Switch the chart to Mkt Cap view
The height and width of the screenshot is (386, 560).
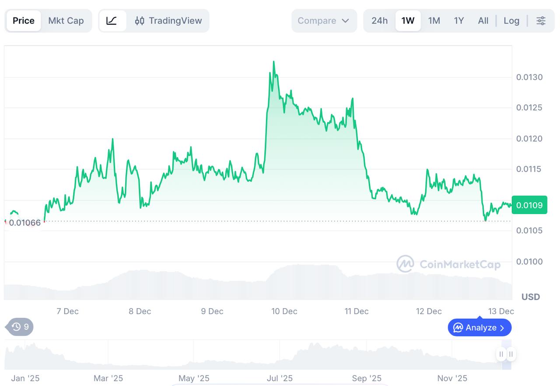66,21
